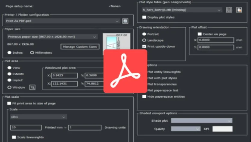The height and width of the screenshot is (142, 251).
Task: Click plot offset X field
Action: [x=216, y=40]
